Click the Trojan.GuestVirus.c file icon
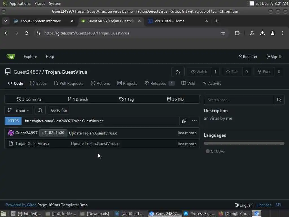The width and height of the screenshot is (289, 217). point(11,143)
